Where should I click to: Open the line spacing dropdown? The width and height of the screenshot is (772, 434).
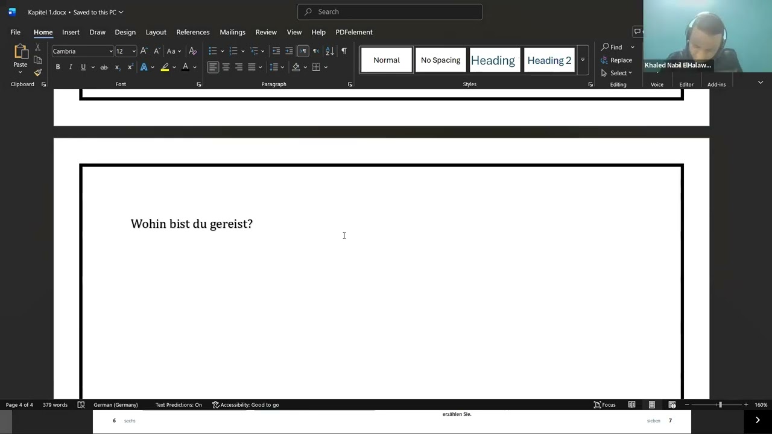click(282, 67)
